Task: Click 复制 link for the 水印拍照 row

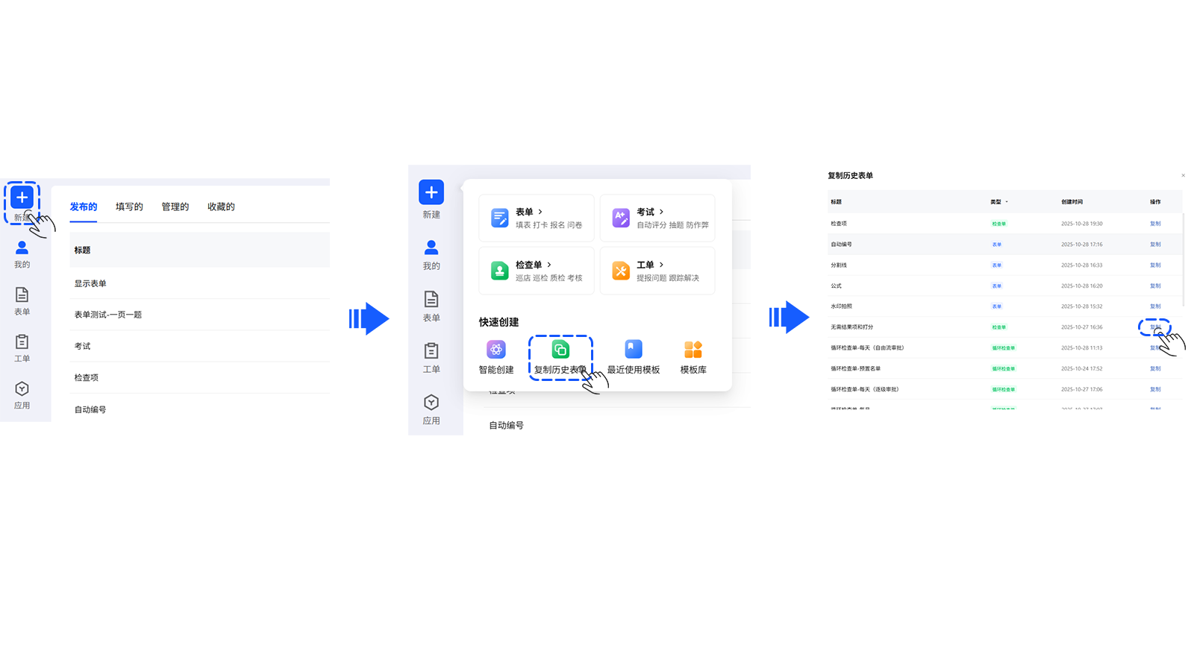Action: coord(1155,306)
